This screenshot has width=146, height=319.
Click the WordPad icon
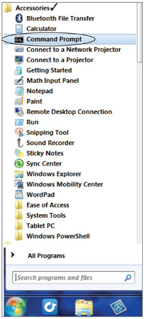[19, 195]
